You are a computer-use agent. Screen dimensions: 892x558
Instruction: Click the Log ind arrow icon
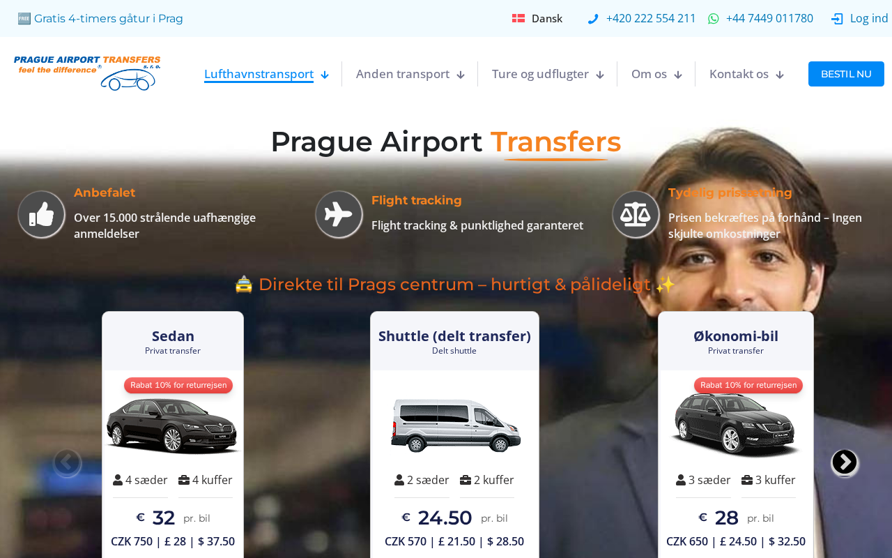pyautogui.click(x=837, y=19)
